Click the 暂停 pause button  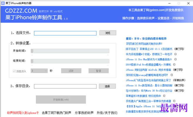[x=98, y=71]
